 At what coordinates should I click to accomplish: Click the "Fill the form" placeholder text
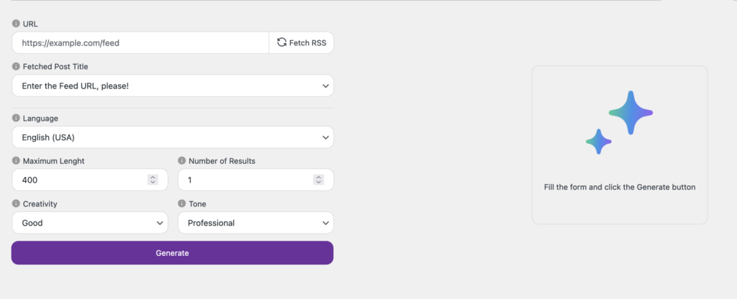620,187
